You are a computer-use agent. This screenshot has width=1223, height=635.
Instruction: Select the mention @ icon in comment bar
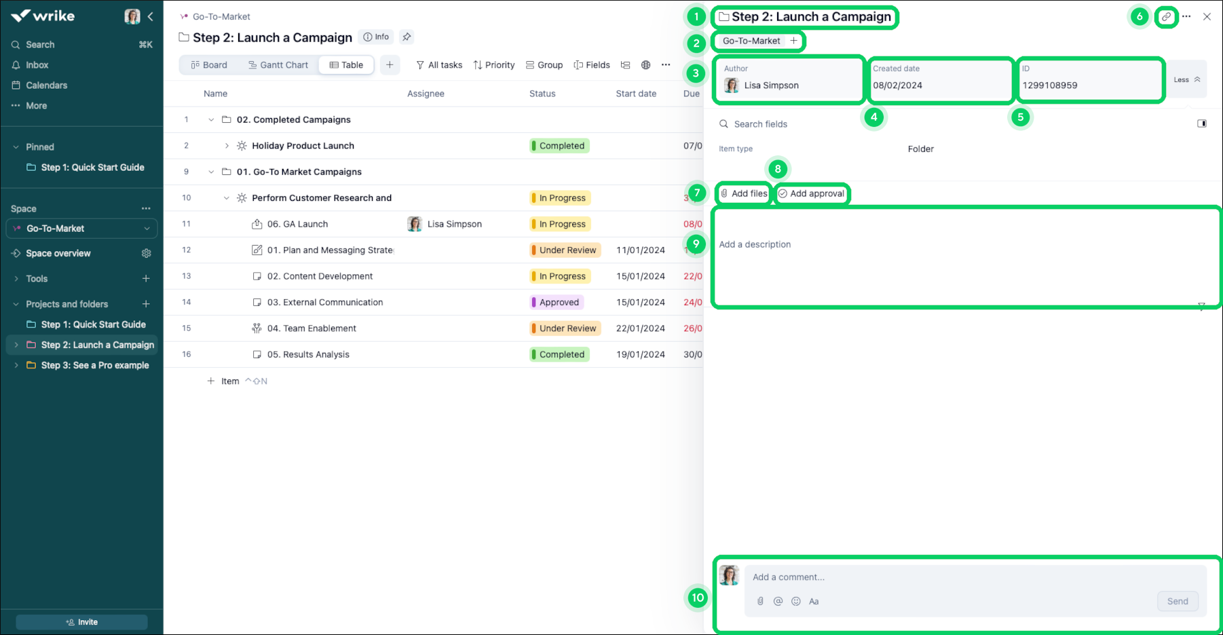click(778, 601)
